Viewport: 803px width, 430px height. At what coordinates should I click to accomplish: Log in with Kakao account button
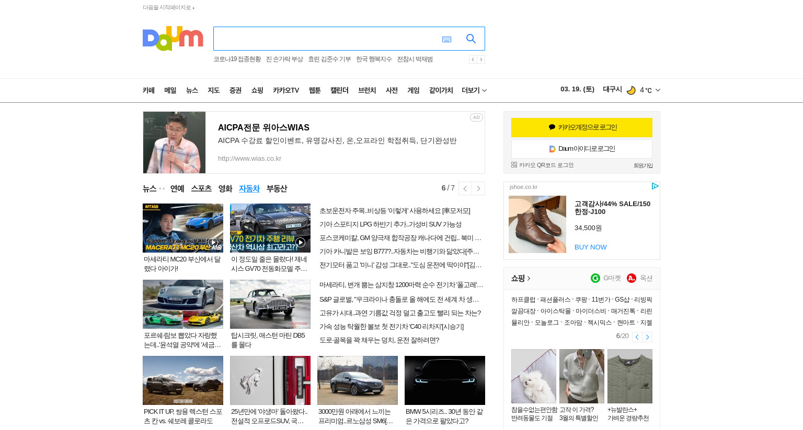click(x=582, y=127)
